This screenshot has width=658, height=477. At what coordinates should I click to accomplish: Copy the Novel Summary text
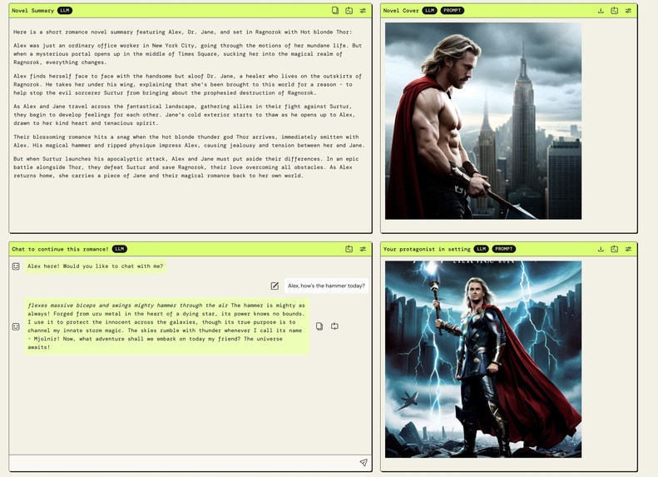[x=335, y=11]
